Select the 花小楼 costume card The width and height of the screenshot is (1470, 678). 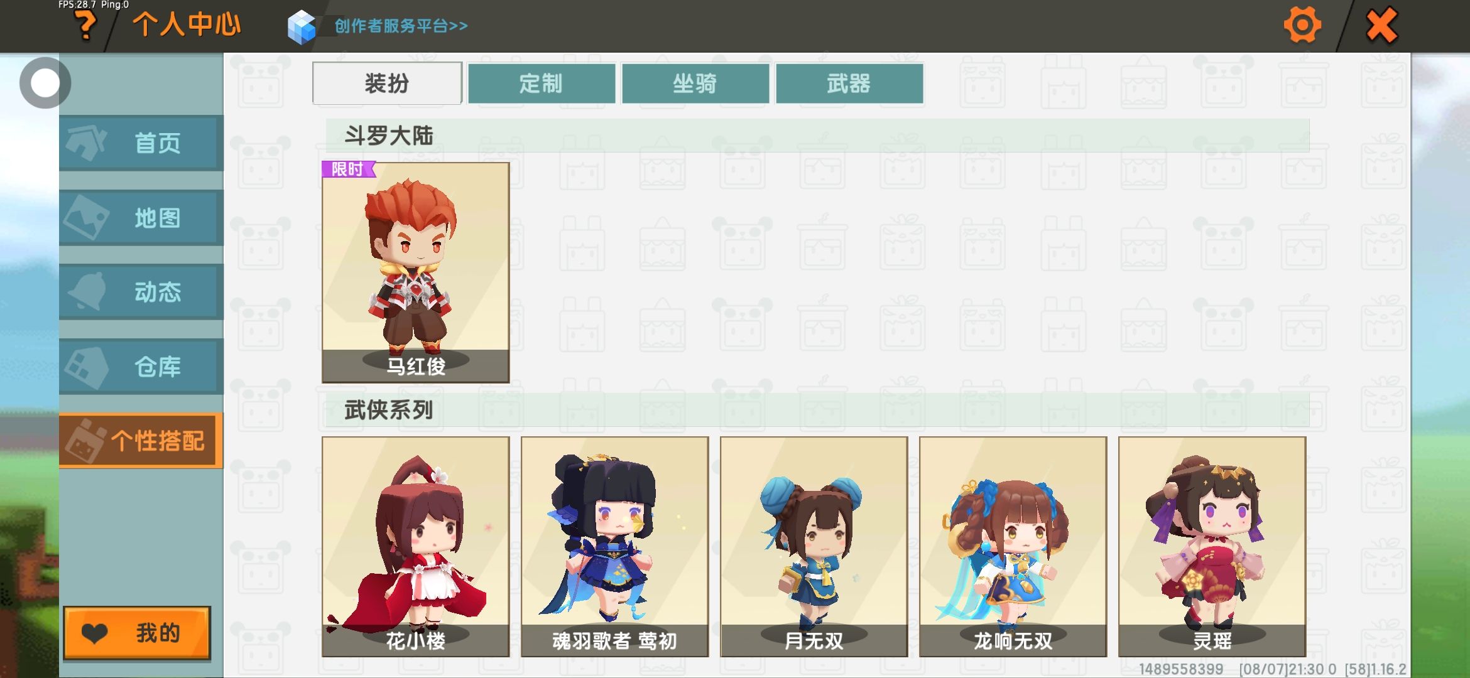[x=416, y=547]
